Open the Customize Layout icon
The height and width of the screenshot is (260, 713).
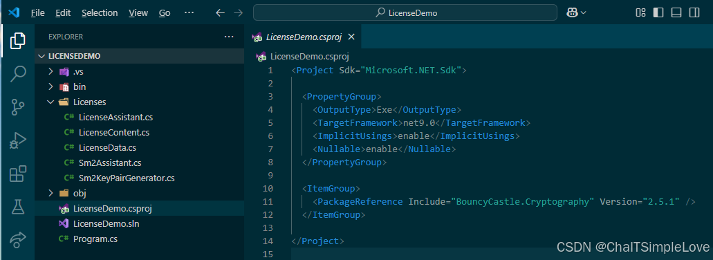pos(640,12)
